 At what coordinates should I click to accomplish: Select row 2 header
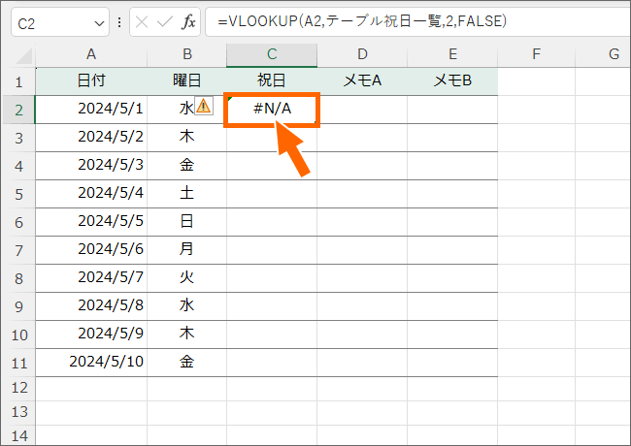(18, 110)
